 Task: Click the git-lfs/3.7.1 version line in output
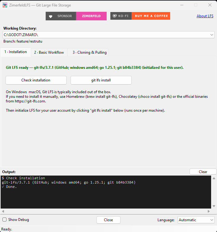pyautogui.click(x=69, y=182)
